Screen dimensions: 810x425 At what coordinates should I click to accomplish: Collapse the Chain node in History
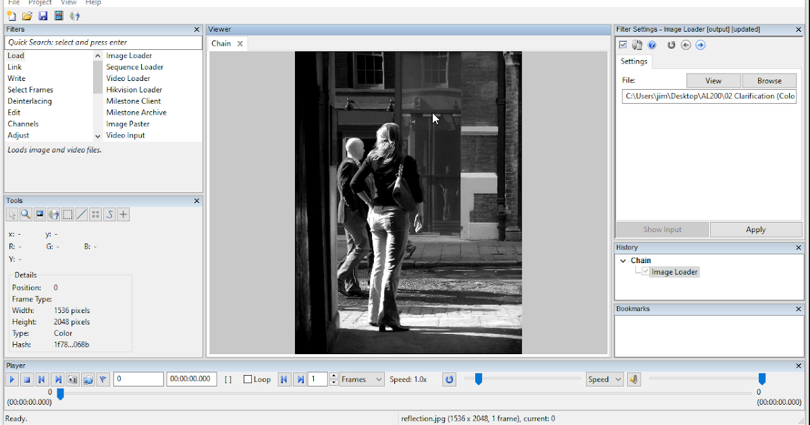point(622,260)
